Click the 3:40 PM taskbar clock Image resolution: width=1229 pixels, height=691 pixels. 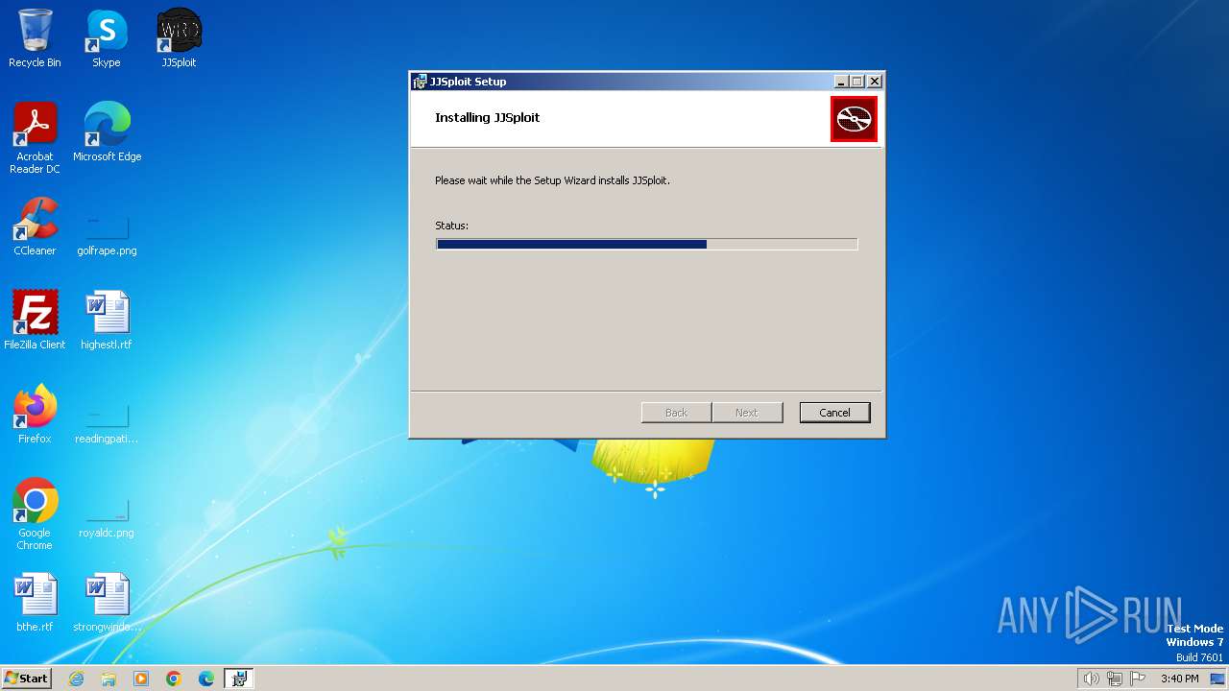click(x=1179, y=679)
